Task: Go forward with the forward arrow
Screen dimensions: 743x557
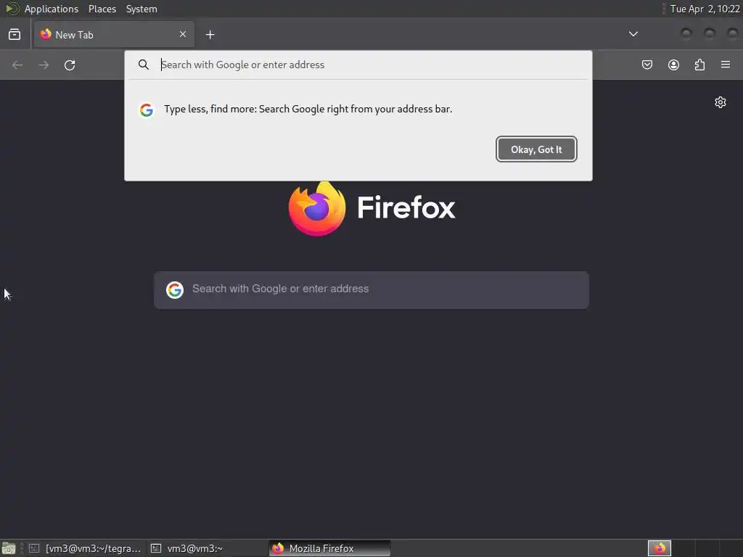Action: tap(44, 65)
